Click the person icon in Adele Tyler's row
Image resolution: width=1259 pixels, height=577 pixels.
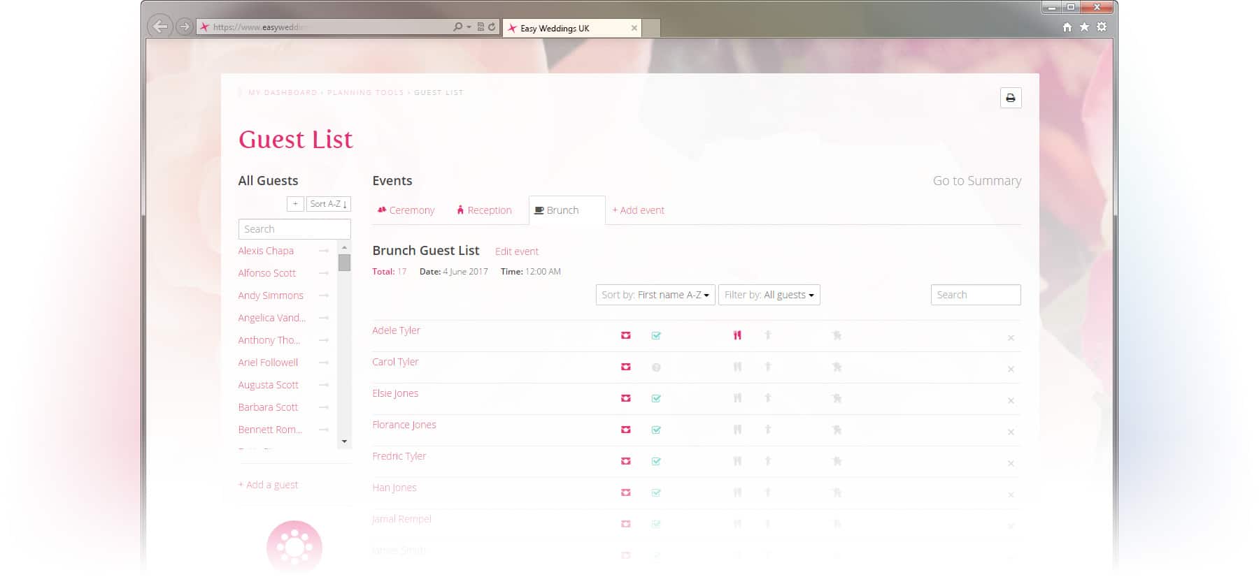coord(768,335)
